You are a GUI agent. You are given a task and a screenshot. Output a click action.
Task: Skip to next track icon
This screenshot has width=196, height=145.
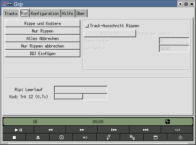point(145,130)
